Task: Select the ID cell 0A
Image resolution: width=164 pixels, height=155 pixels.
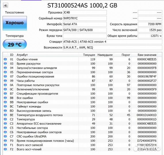Action: click(x=11, y=85)
